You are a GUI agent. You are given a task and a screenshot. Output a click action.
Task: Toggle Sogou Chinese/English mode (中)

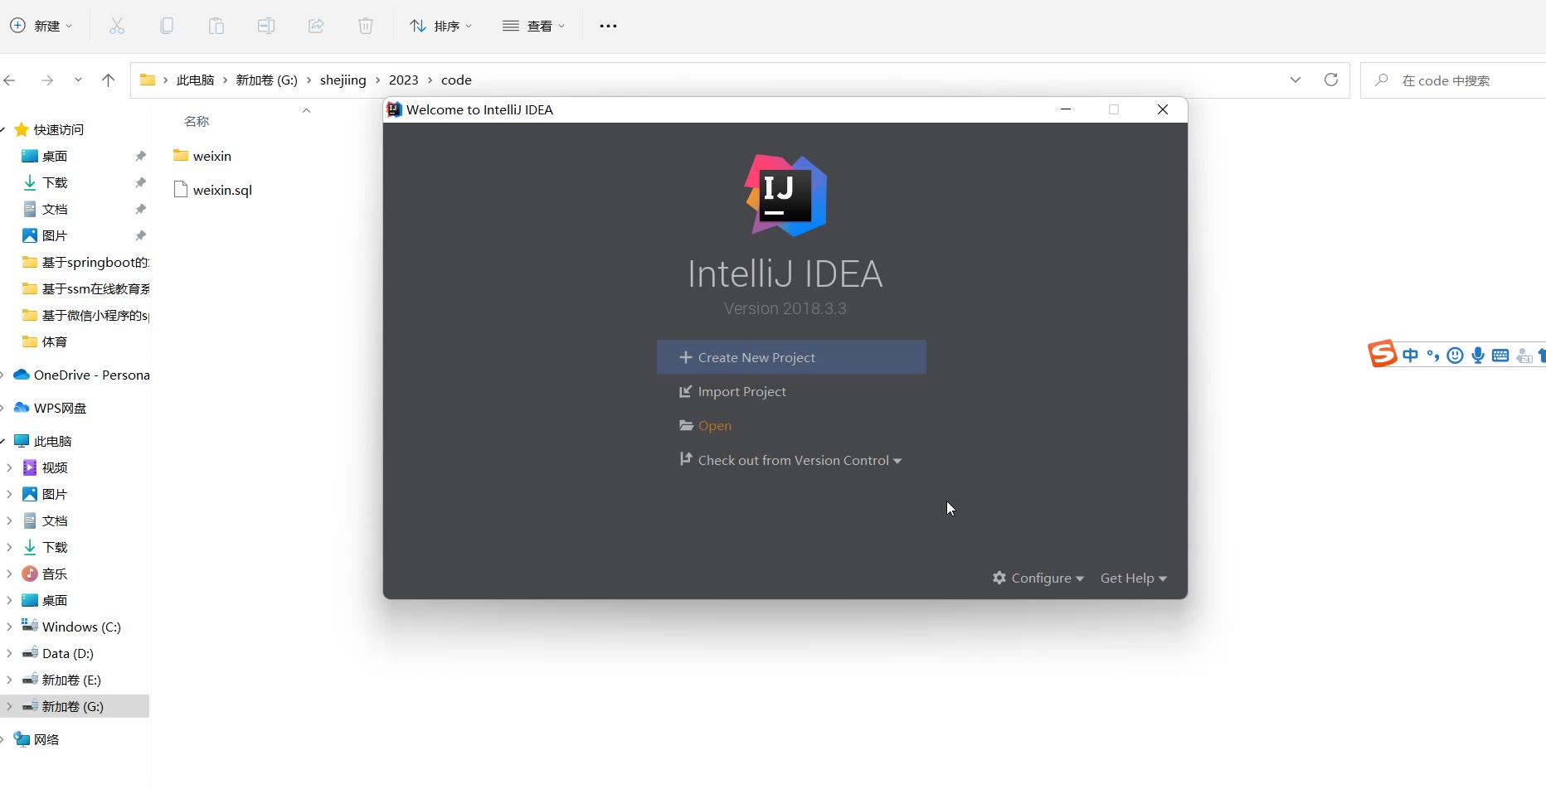pyautogui.click(x=1410, y=356)
